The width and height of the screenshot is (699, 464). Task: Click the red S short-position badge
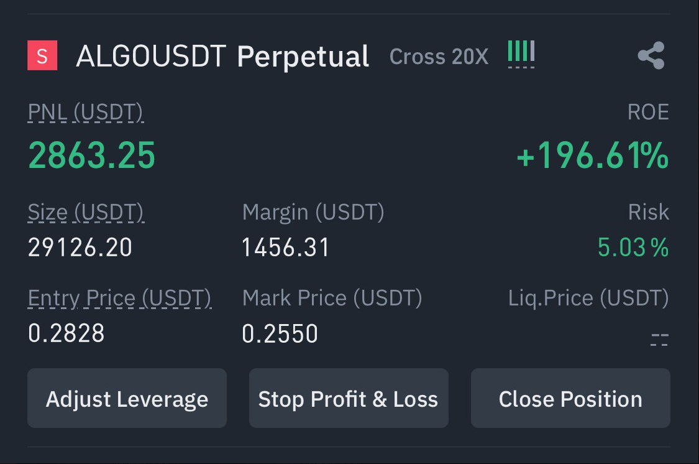click(42, 56)
